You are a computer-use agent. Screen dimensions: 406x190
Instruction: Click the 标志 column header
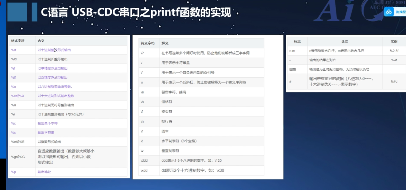pos(297,42)
